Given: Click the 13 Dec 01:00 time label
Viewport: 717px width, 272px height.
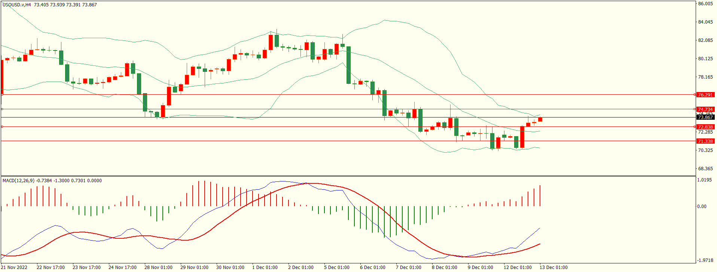Looking at the screenshot, I should pos(553,268).
